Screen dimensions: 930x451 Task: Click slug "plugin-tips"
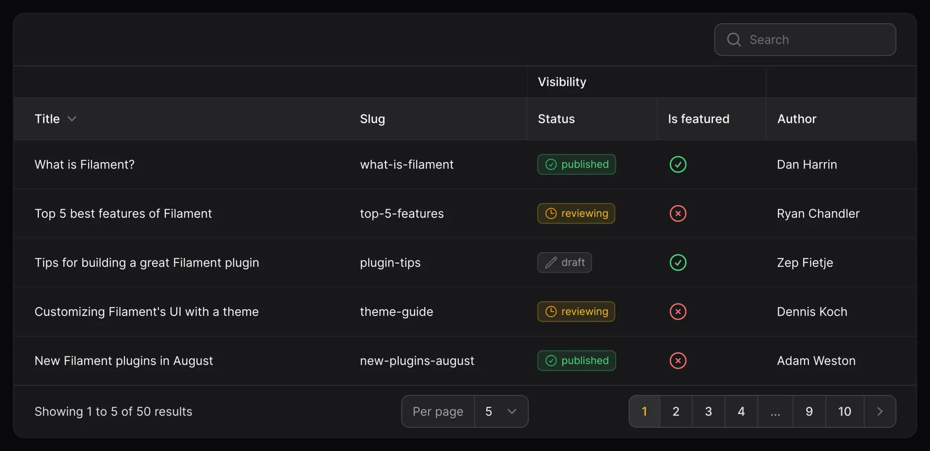click(x=390, y=263)
